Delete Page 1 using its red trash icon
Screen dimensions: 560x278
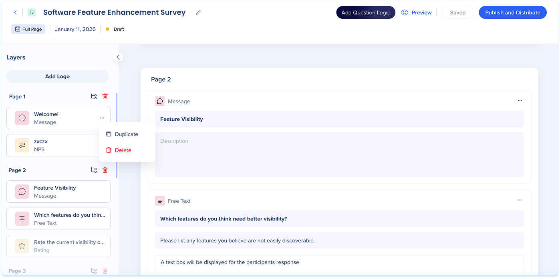pos(105,96)
